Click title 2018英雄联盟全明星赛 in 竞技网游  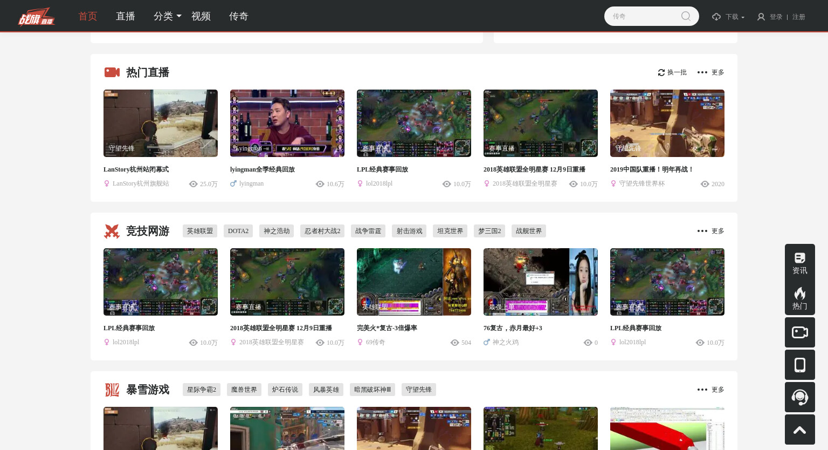281,328
